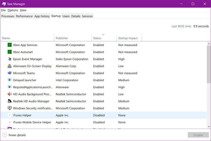
Task: Click the Disable button
Action: coord(198,135)
